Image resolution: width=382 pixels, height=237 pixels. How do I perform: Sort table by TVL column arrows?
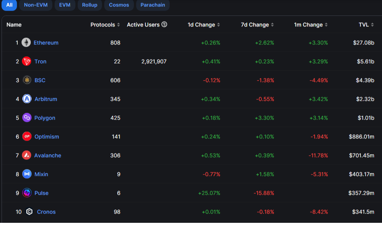click(x=372, y=25)
